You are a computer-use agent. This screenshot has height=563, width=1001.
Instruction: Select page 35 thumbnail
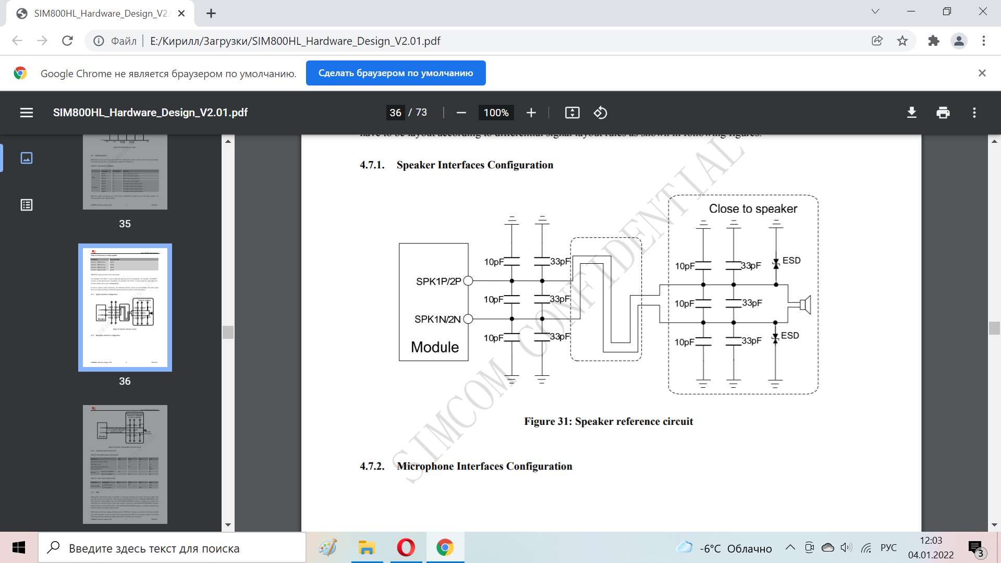125,172
